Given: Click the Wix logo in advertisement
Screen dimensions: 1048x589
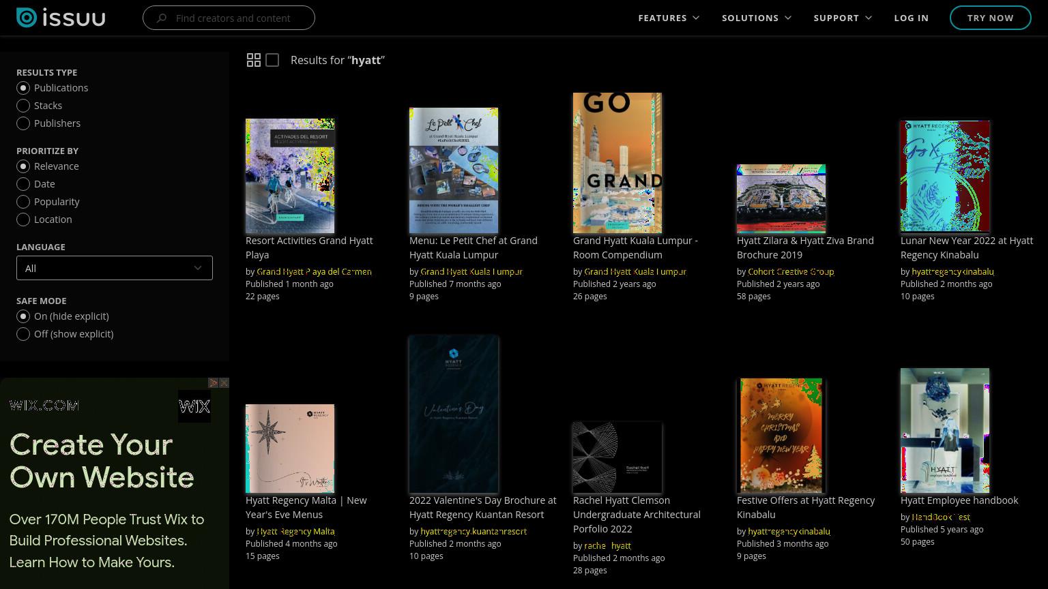Looking at the screenshot, I should tap(194, 406).
